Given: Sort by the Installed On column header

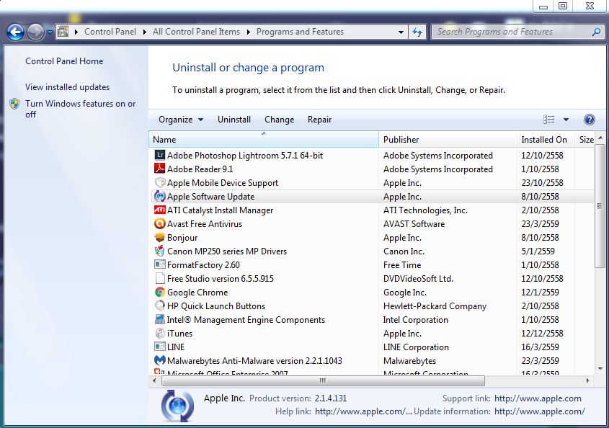Looking at the screenshot, I should 546,140.
